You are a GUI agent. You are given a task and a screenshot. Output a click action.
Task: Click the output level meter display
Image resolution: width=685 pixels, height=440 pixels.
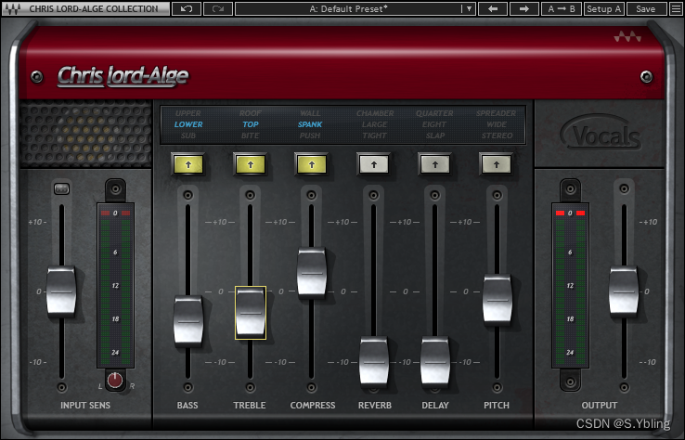coord(570,285)
